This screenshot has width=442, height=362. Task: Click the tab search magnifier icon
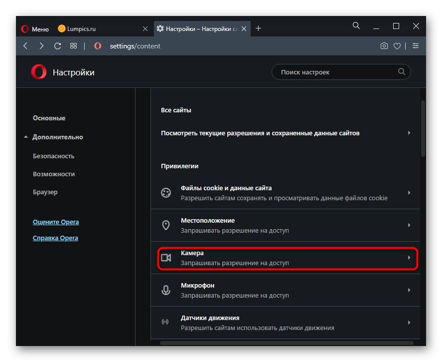356,26
